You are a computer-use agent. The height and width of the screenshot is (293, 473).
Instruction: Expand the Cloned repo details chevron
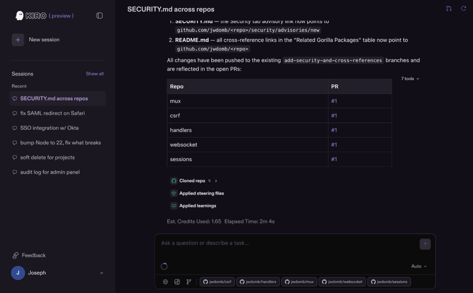(216, 181)
